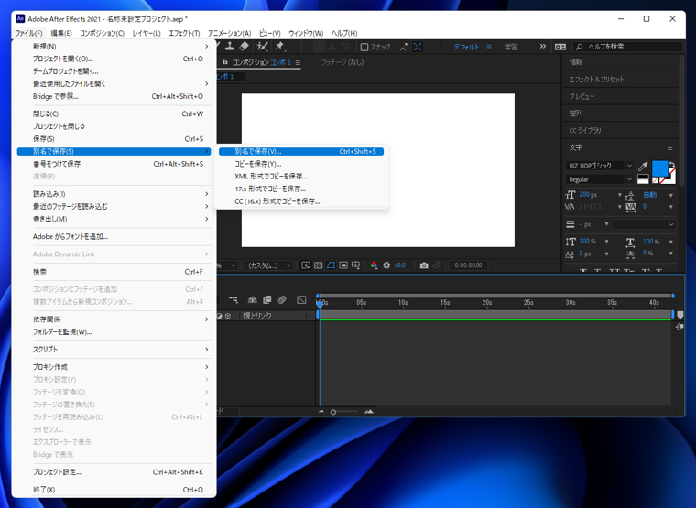This screenshot has width=696, height=508.
Task: Switch to the フッテージ (なし) tab
Action: [x=343, y=62]
